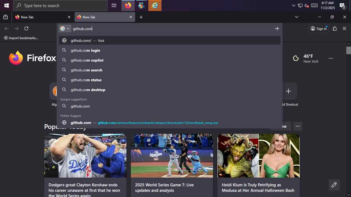Image resolution: width=351 pixels, height=197 pixels.
Task: Select the "github.com login" suggestion
Action: pyautogui.click(x=169, y=50)
